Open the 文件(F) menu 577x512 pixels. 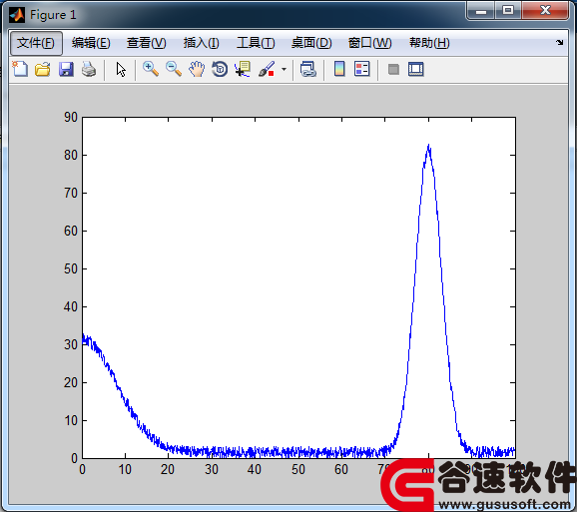pyautogui.click(x=36, y=43)
